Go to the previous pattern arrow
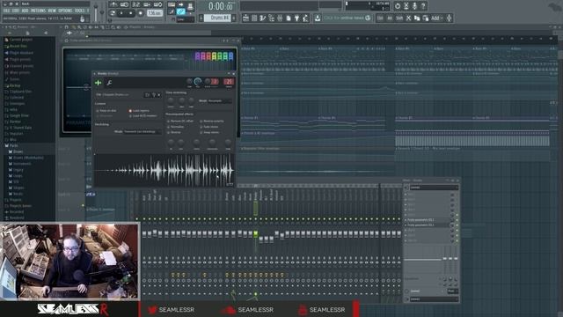This screenshot has height=317, width=563. tap(201, 18)
